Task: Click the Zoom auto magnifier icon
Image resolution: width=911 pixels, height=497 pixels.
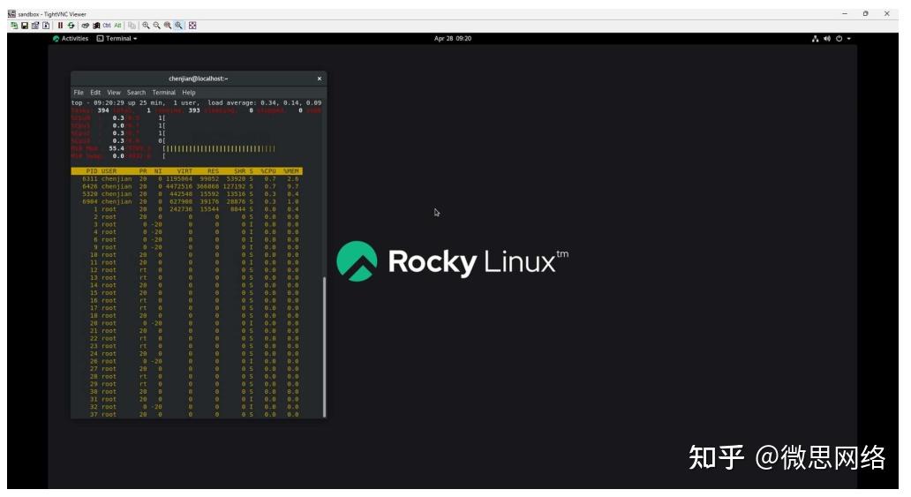Action: click(179, 26)
